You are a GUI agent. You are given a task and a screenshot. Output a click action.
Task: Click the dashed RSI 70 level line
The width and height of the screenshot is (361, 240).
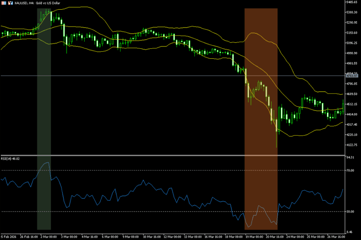tap(160, 170)
